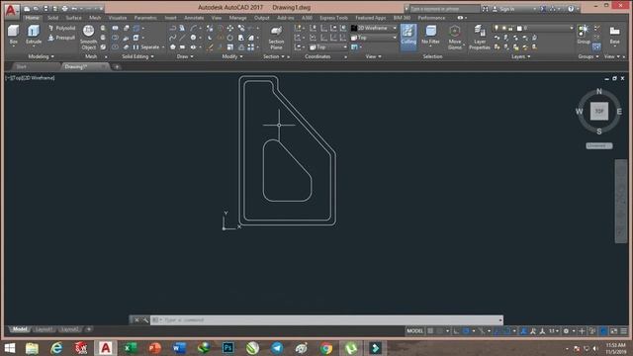633x356 pixels.
Task: Close the command line with X button
Action: tap(136, 320)
